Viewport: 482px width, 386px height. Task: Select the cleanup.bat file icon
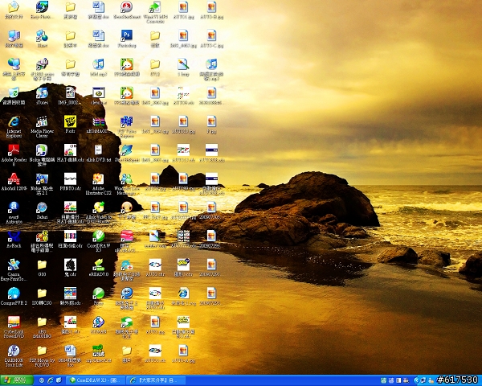98,93
